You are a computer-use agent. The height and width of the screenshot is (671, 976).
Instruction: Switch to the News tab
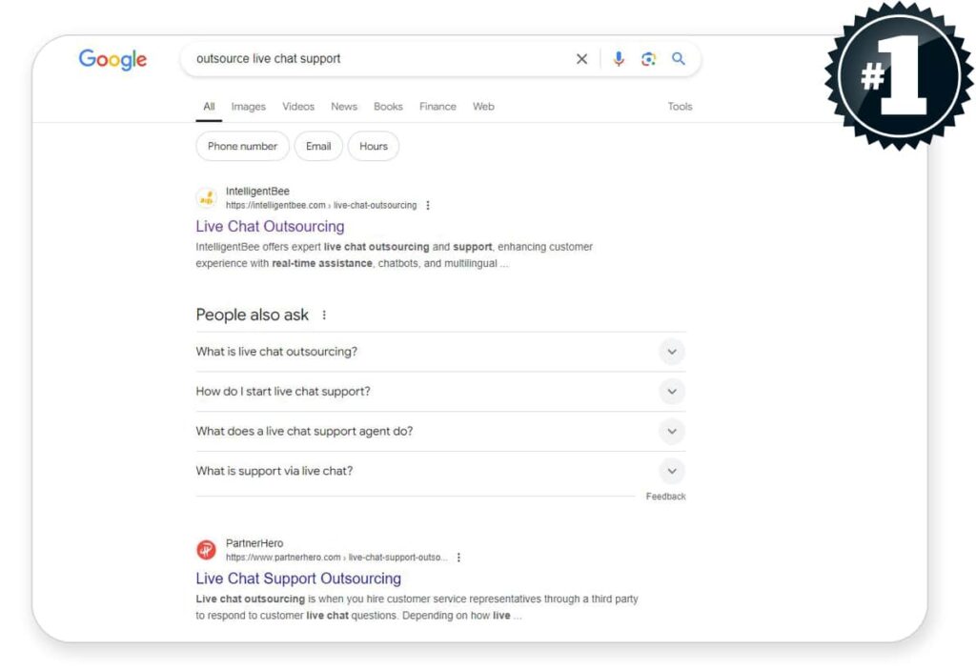344,107
